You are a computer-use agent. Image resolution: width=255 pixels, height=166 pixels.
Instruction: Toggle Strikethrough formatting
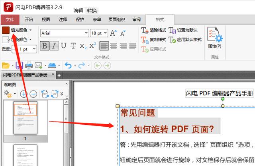tap(73, 46)
